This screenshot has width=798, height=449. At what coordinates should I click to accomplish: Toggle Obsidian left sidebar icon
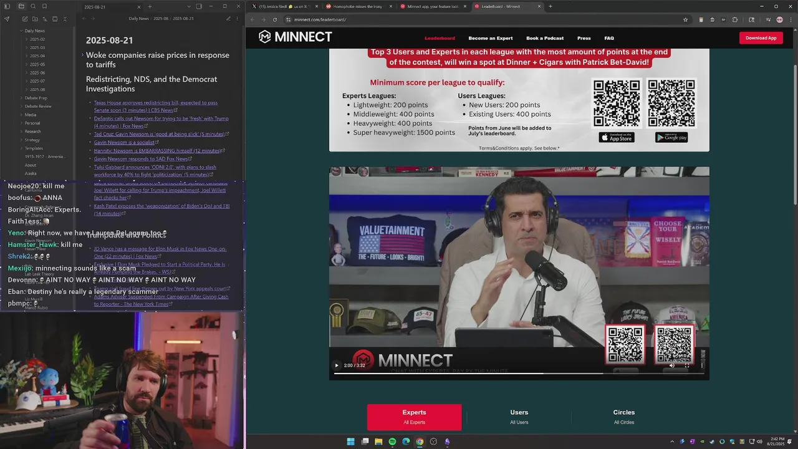[7, 6]
